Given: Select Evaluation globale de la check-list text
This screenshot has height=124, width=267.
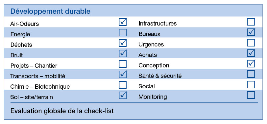Looking at the screenshot, I should (x=62, y=111).
